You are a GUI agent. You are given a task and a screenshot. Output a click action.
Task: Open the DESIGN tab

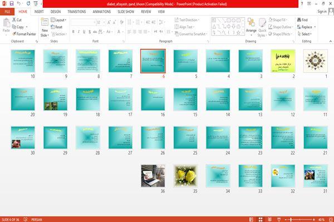(56, 12)
